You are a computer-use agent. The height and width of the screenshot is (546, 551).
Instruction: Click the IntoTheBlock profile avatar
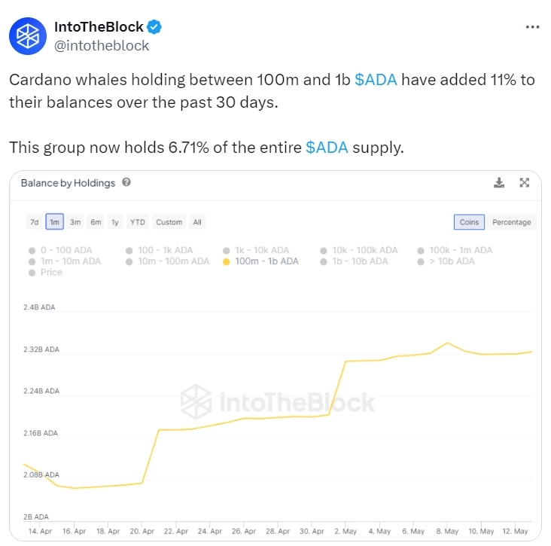[x=27, y=35]
